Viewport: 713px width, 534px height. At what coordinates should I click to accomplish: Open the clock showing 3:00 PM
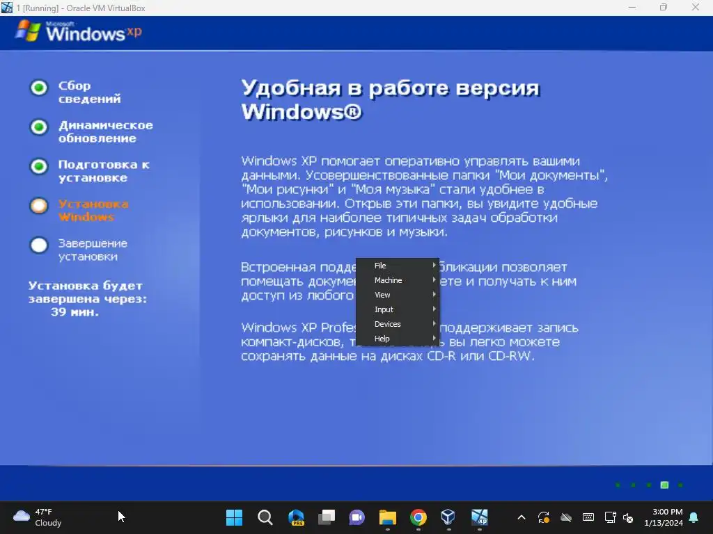point(664,517)
